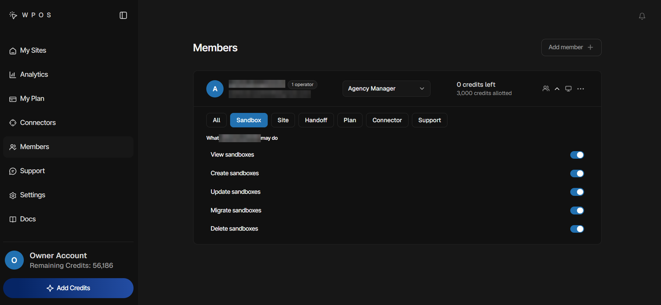Image resolution: width=661 pixels, height=305 pixels.
Task: Open Connectors in sidebar
Action: [68, 123]
